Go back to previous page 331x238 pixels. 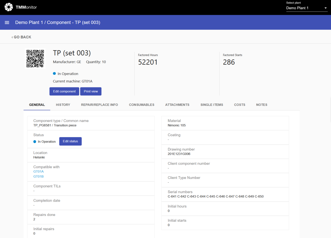point(21,37)
